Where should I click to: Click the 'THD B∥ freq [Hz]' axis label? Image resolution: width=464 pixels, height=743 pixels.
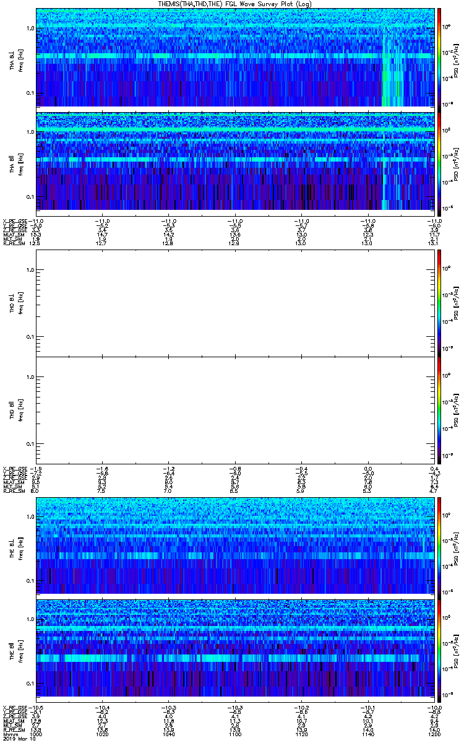click(15, 410)
